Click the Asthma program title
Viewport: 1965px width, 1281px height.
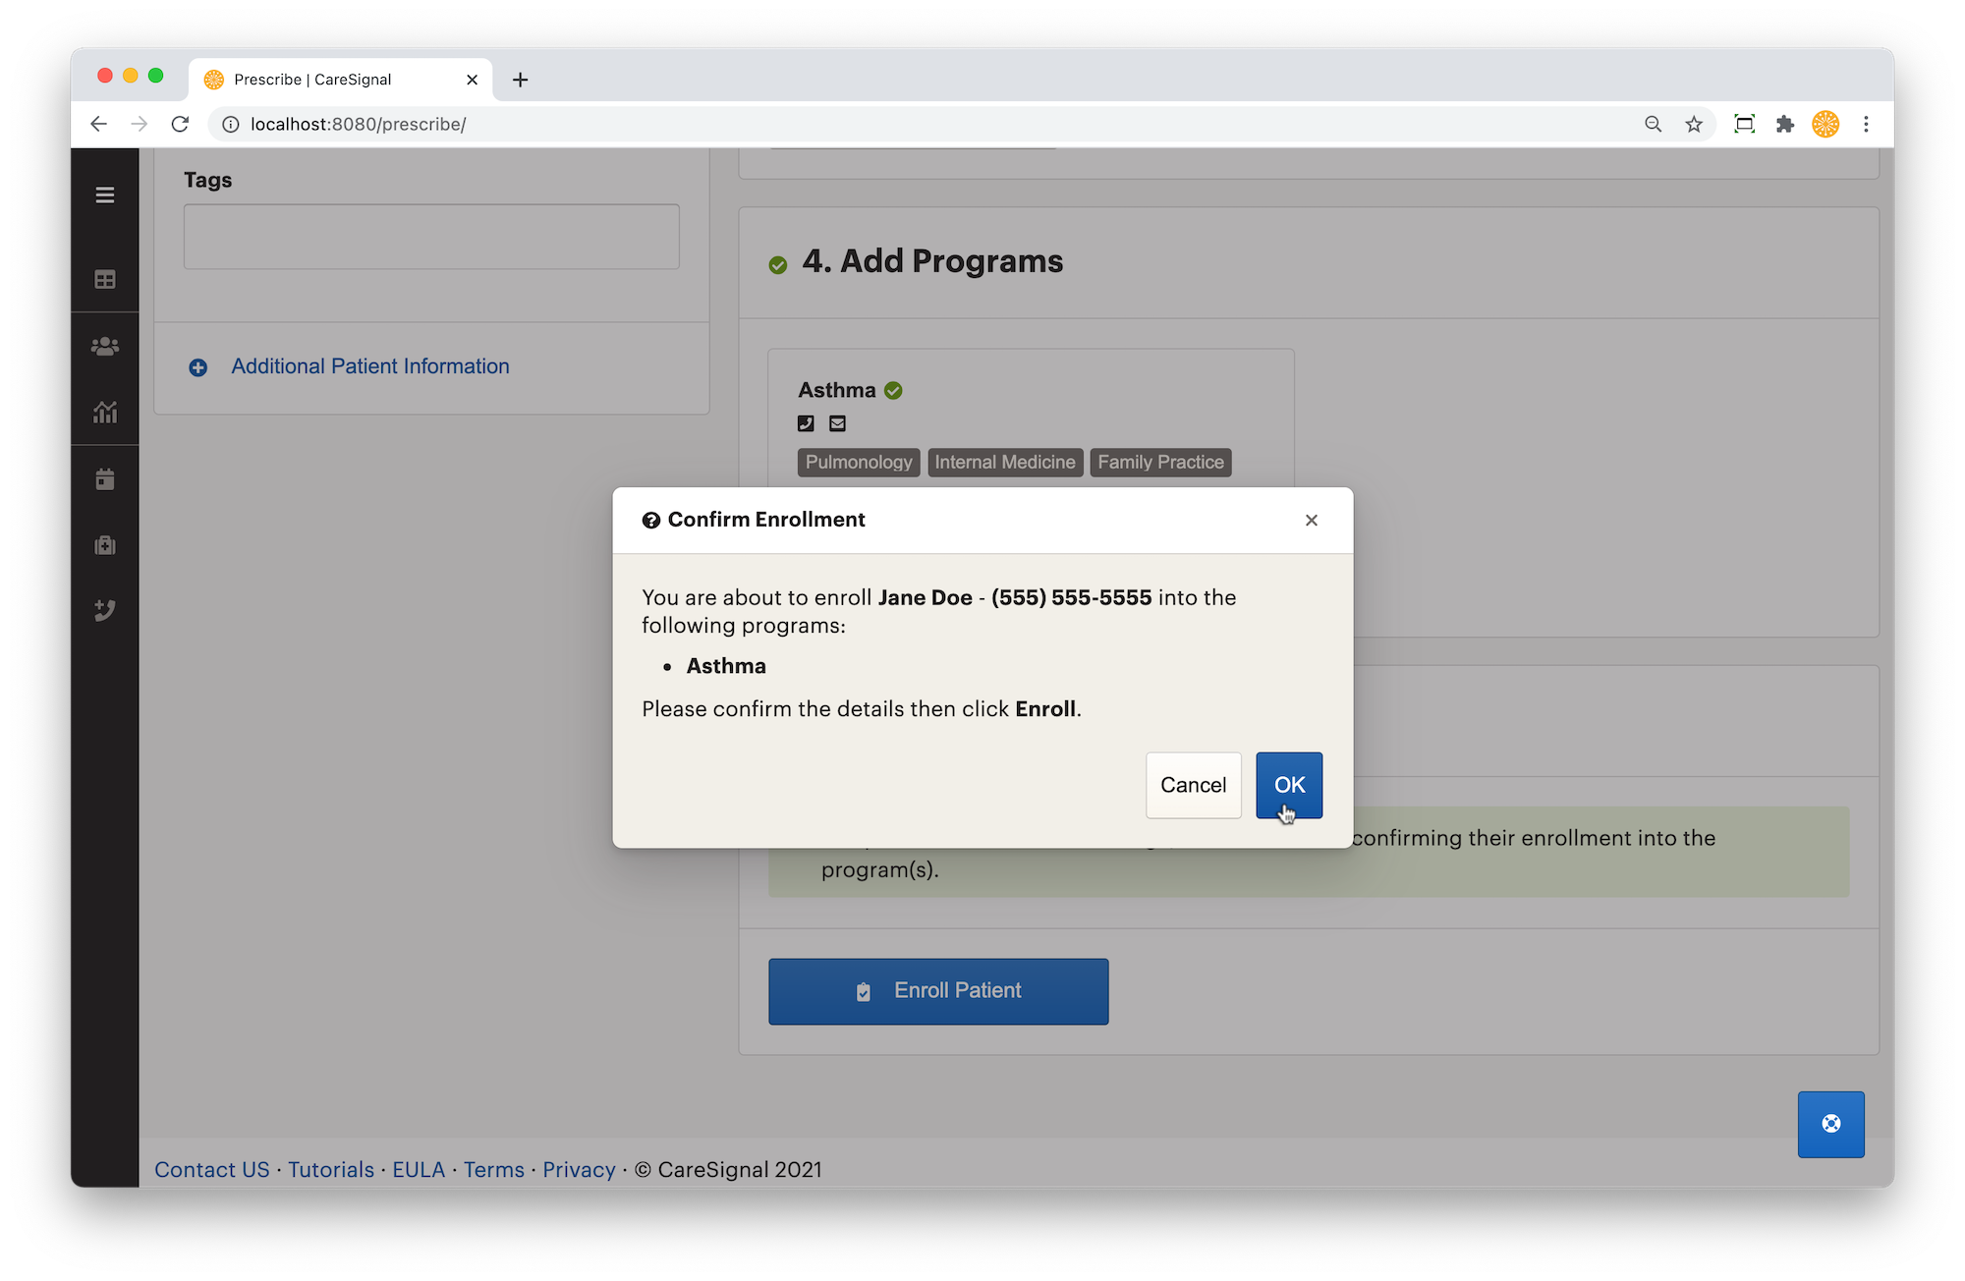(x=836, y=390)
